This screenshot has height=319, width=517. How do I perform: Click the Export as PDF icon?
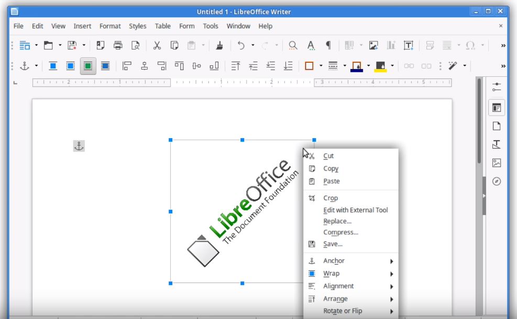(100, 45)
